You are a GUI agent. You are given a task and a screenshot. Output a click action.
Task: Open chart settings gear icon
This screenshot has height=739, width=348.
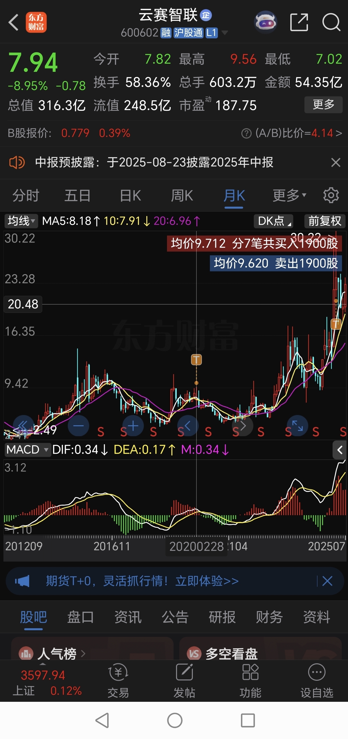(x=331, y=195)
